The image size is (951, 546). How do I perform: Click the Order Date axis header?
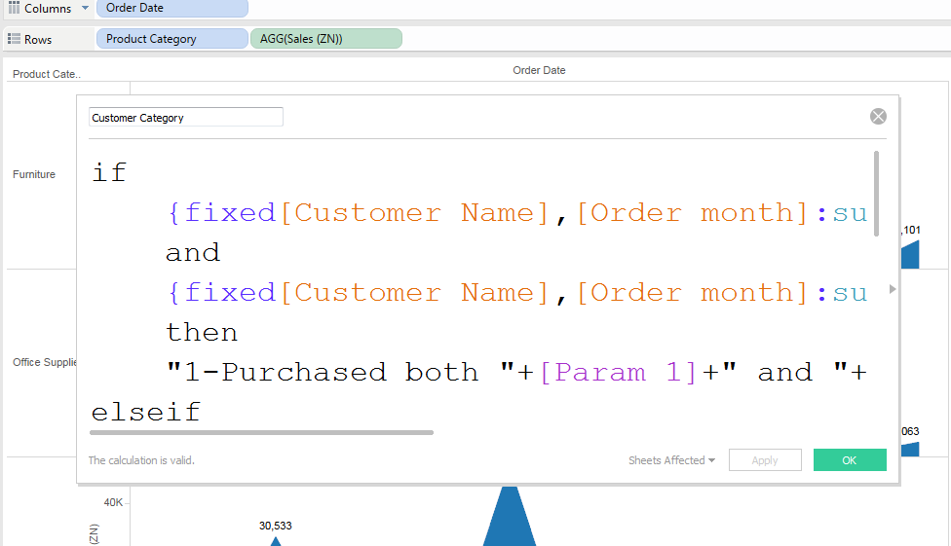pos(539,70)
